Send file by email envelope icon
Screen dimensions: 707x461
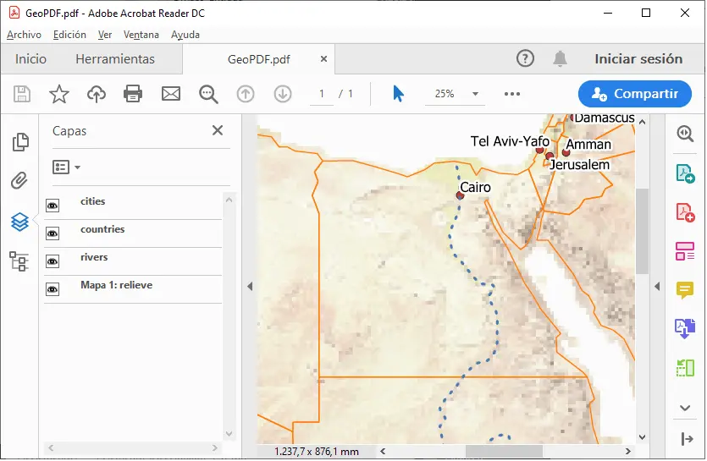pos(171,94)
